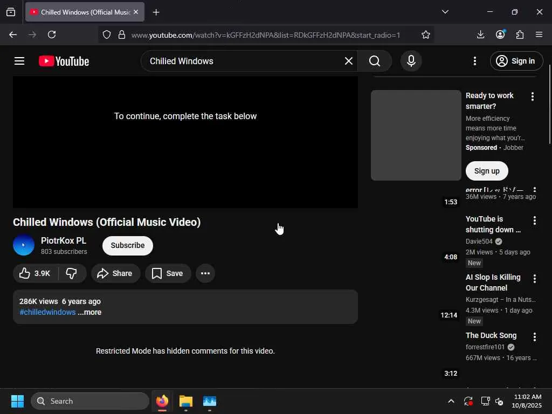Expand description with ...more
Screen dimensions: 552x414
(x=89, y=312)
